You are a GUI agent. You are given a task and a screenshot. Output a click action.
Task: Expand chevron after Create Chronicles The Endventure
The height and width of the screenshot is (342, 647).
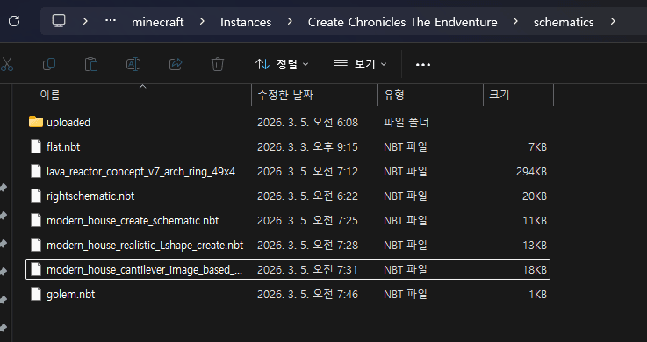click(515, 21)
